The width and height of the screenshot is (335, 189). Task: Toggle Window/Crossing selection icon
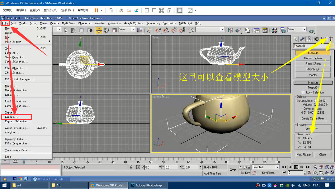coord(90,30)
